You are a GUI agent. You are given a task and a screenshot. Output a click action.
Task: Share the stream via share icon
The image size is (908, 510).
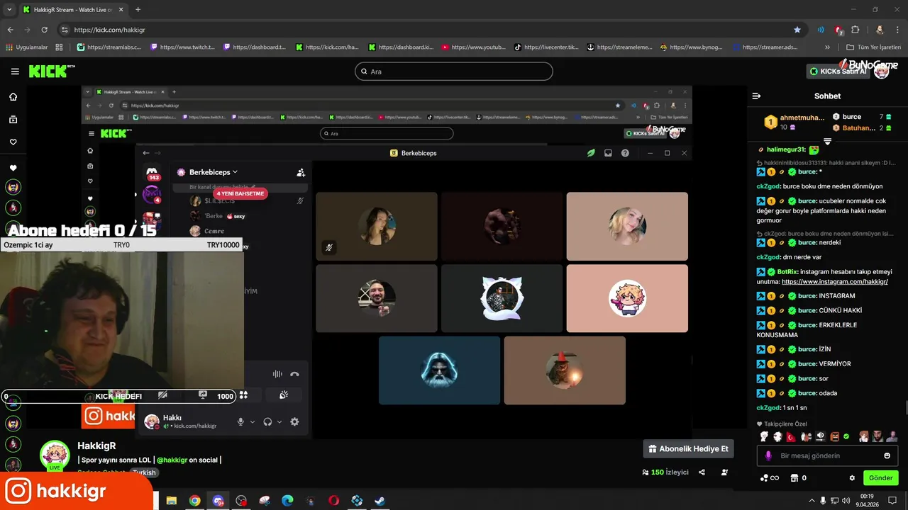click(702, 472)
